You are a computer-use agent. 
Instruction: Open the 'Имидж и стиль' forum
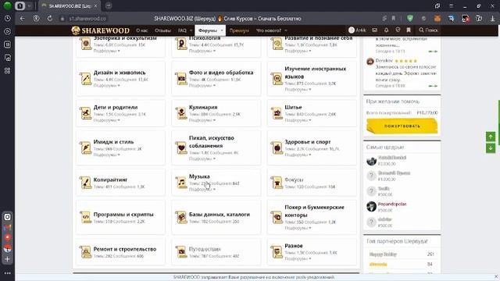(x=113, y=142)
